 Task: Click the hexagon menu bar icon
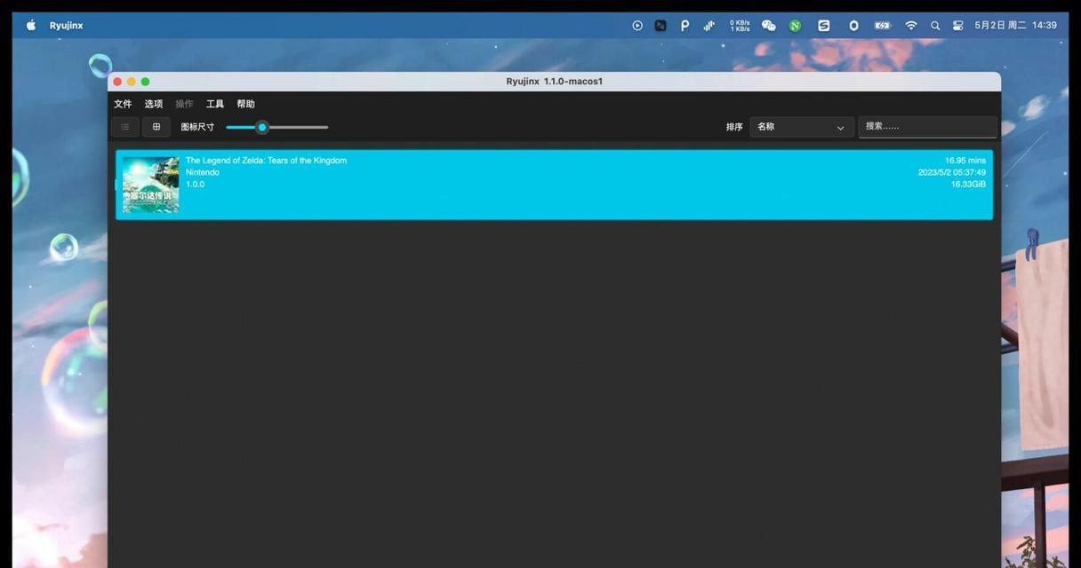pos(853,26)
